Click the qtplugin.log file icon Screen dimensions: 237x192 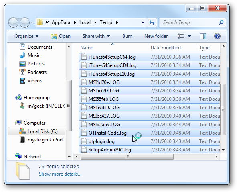coord(84,141)
